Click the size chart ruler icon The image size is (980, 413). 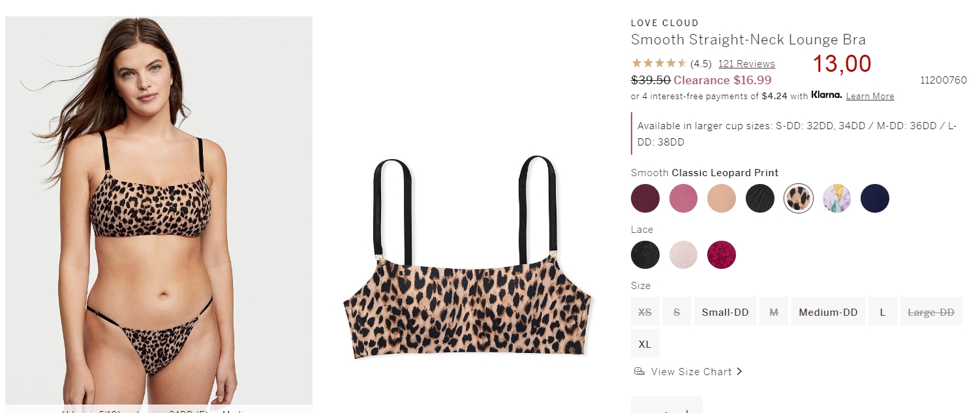[x=639, y=371]
